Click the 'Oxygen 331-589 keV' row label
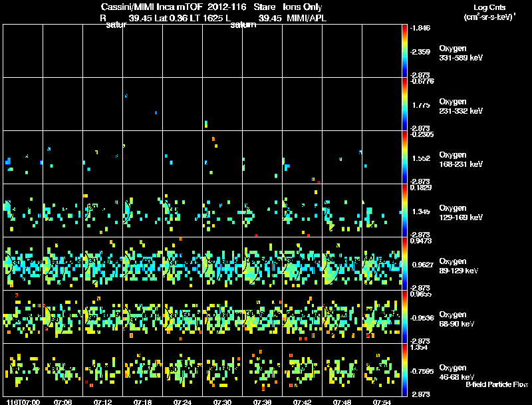The image size is (532, 405). 461,53
